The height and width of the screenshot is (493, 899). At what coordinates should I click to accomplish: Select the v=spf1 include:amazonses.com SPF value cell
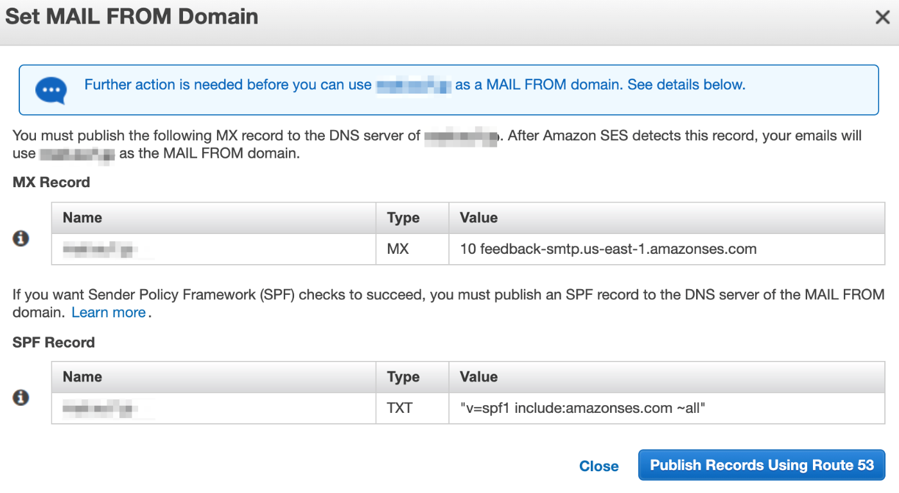667,408
